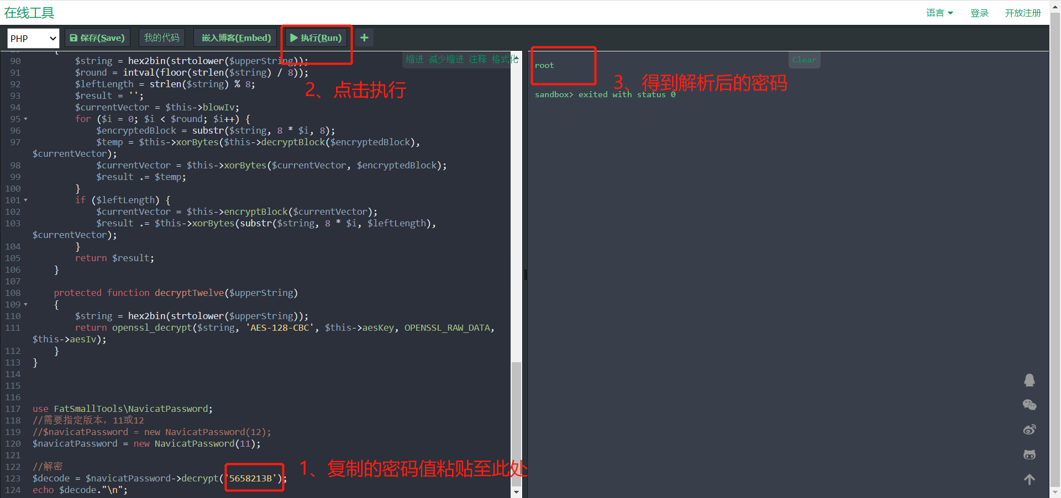Click 'sandbox> exited with status 0' text
The width and height of the screenshot is (1061, 498).
[605, 94]
